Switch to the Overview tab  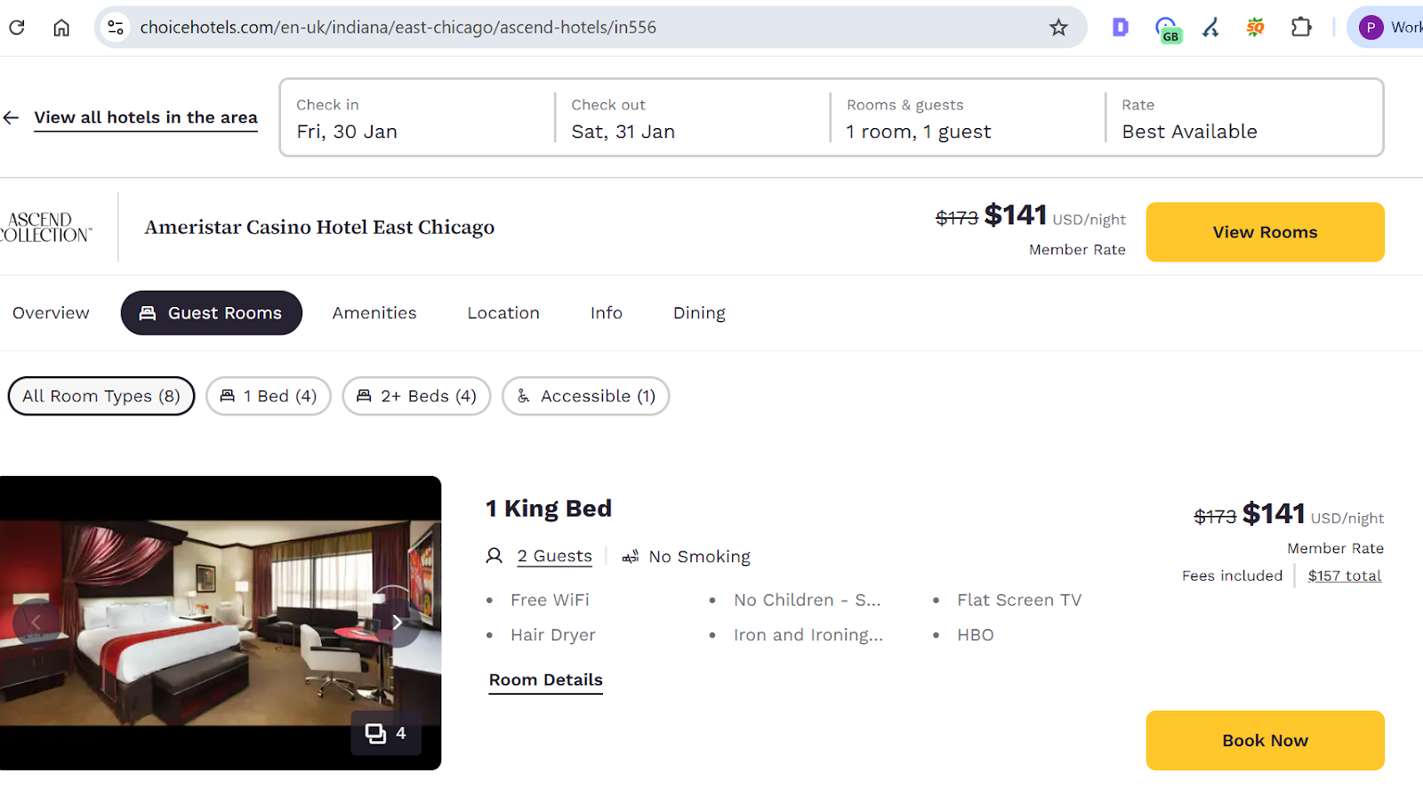coord(51,313)
